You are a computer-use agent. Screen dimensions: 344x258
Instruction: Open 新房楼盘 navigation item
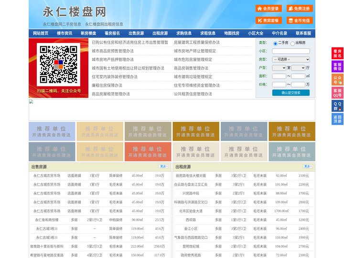coord(88,33)
